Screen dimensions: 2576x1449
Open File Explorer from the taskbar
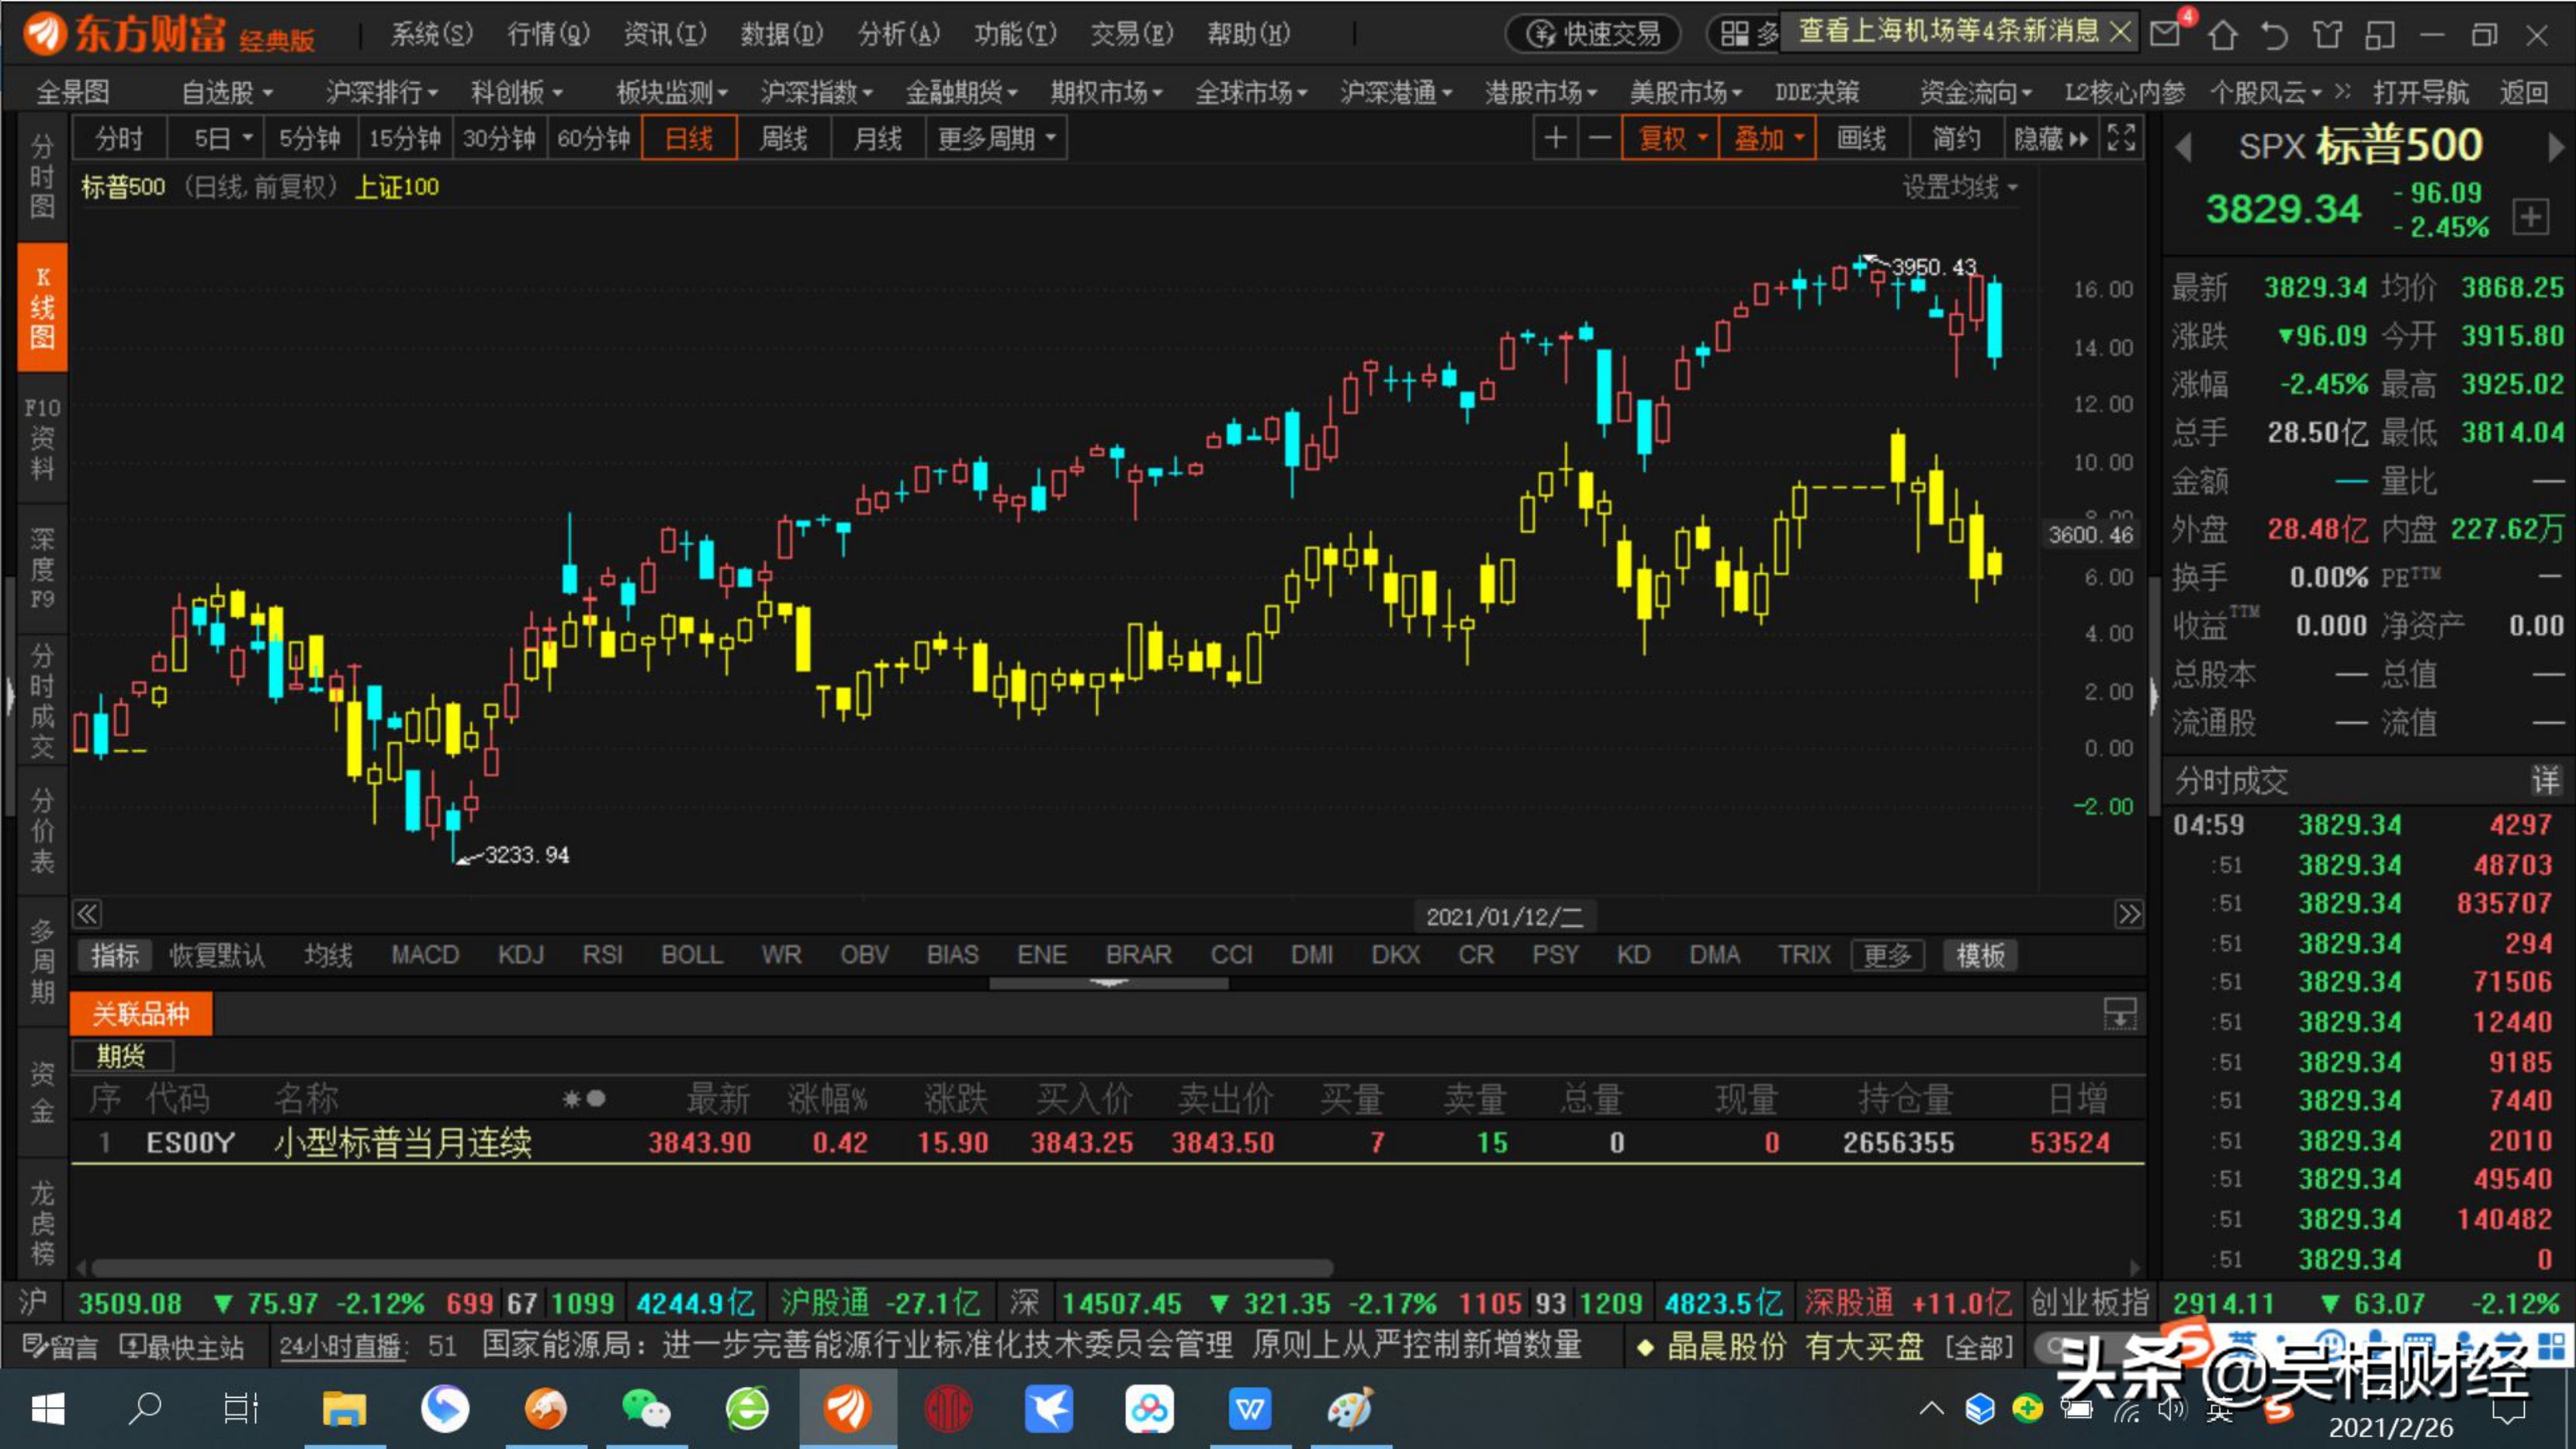click(344, 1409)
